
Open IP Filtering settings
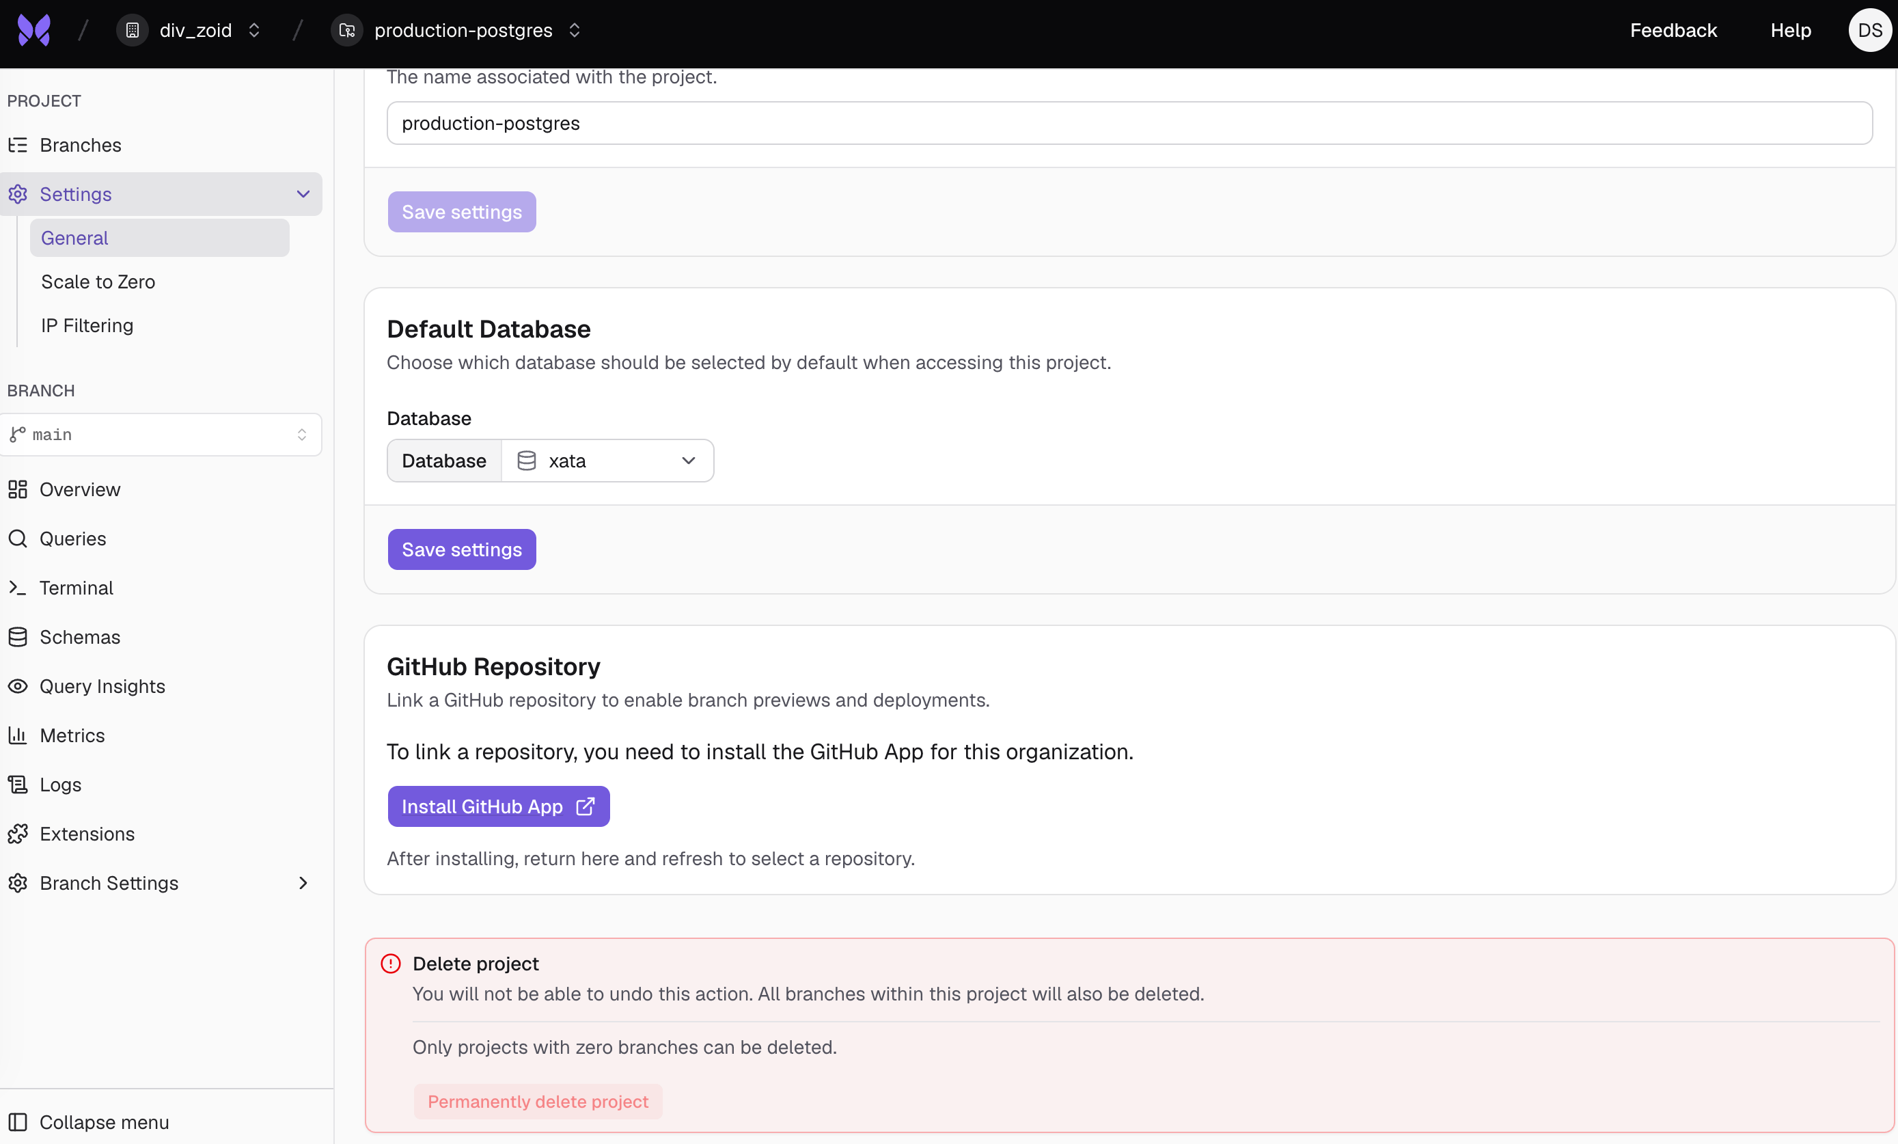pos(87,326)
